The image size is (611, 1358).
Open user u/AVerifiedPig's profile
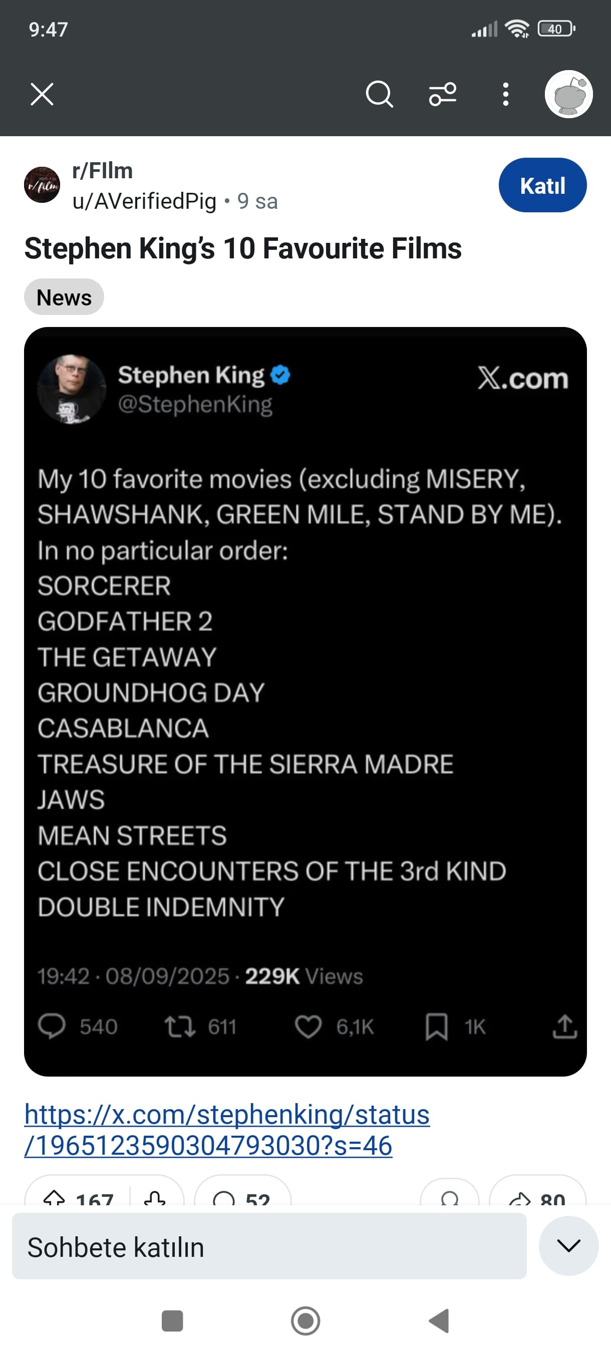[144, 201]
